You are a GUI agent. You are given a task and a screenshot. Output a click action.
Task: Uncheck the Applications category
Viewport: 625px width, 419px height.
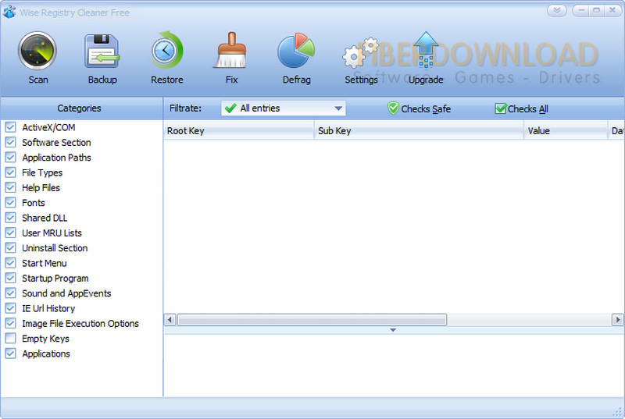point(10,353)
